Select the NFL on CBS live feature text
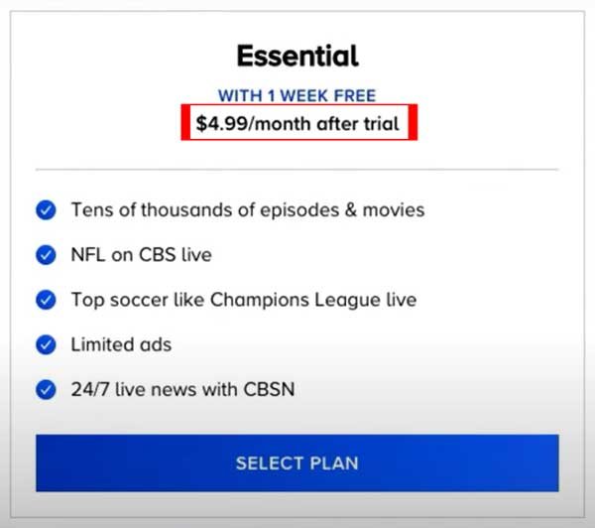Image resolution: width=595 pixels, height=528 pixels. point(141,254)
